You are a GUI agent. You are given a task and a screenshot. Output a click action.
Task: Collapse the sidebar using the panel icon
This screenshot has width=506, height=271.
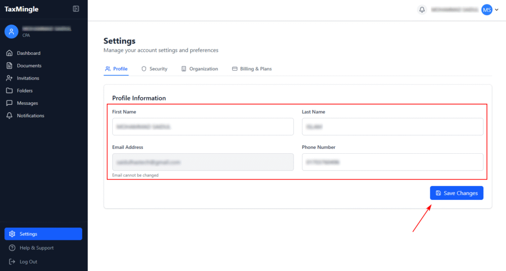click(76, 9)
